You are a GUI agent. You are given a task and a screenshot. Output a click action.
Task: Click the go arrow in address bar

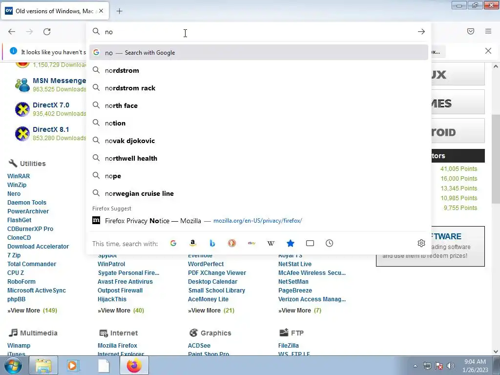(x=421, y=32)
